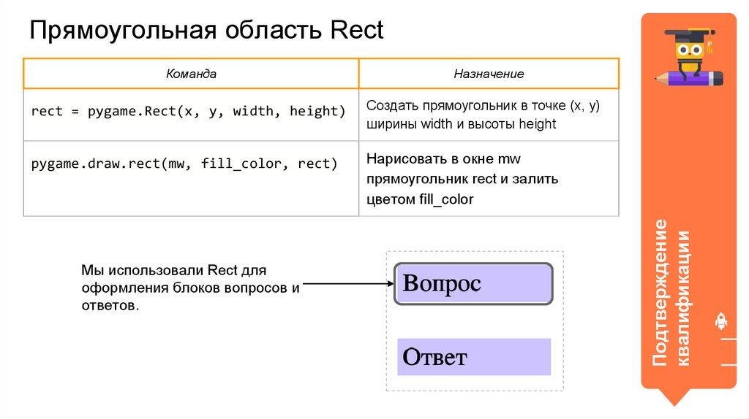Viewport: 749px width, 419px height.
Task: Click the lavender Ответ answer block
Action: point(473,357)
